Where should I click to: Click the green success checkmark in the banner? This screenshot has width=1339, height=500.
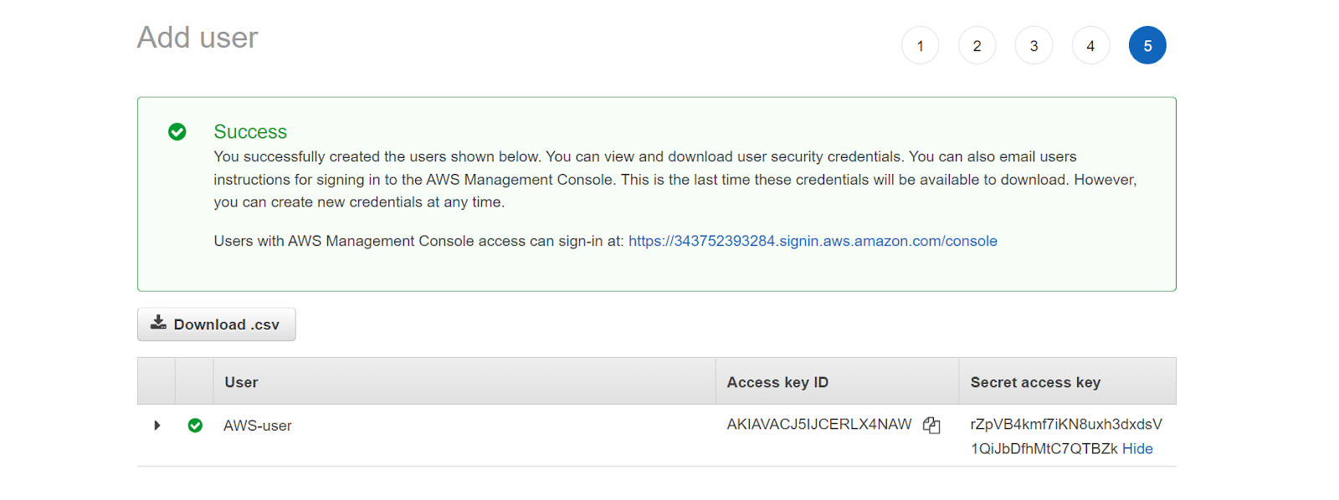[x=177, y=132]
